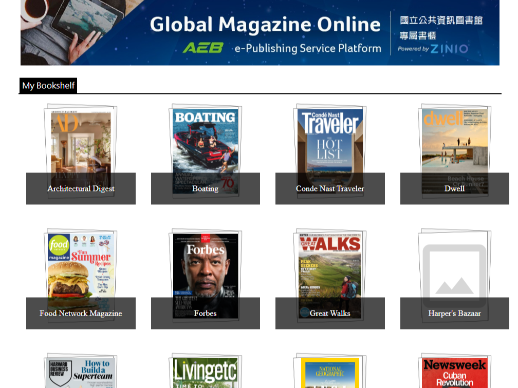
Task: Click the Great Walks title label
Action: click(330, 313)
